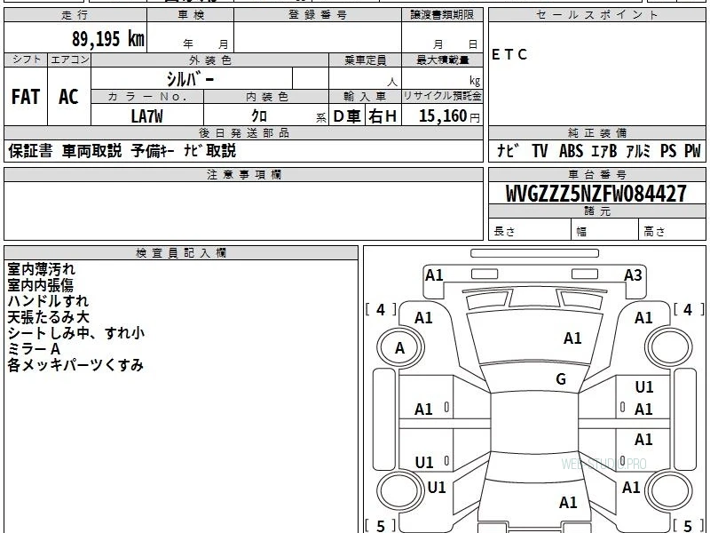Select the 右H steering cell
Viewport: 710px width, 533px height.
point(383,116)
